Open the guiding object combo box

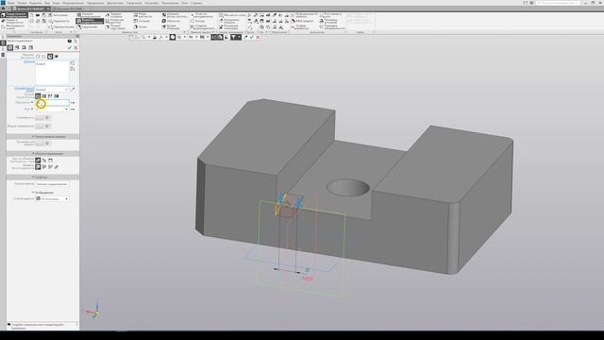coord(52,90)
